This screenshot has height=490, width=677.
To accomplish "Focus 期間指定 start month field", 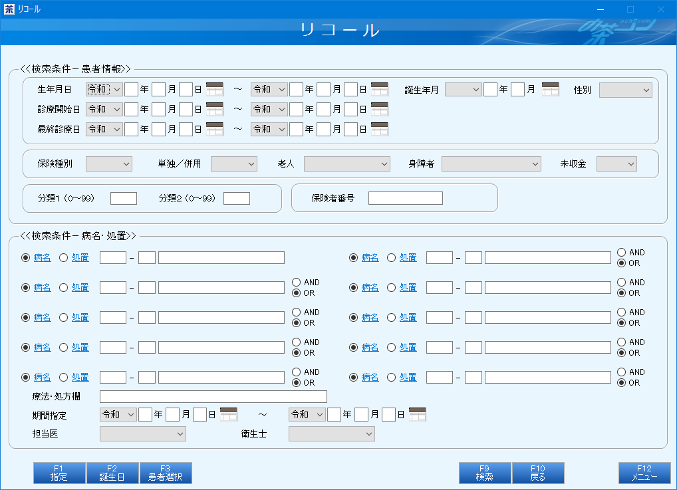I will [x=172, y=414].
